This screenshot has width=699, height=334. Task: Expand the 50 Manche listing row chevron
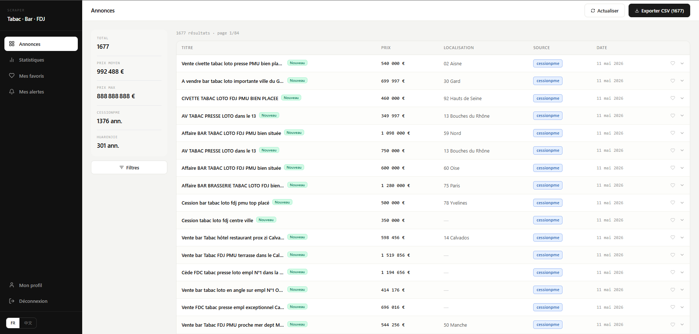(x=682, y=324)
